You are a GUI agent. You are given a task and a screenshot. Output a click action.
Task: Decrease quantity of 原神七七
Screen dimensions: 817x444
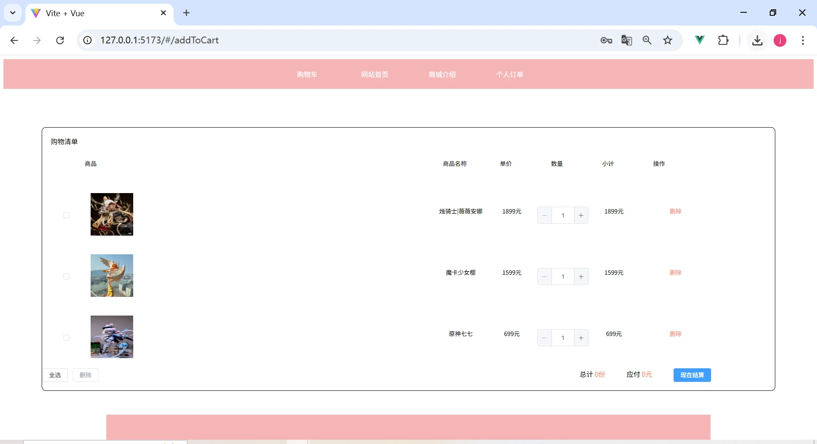(545, 338)
